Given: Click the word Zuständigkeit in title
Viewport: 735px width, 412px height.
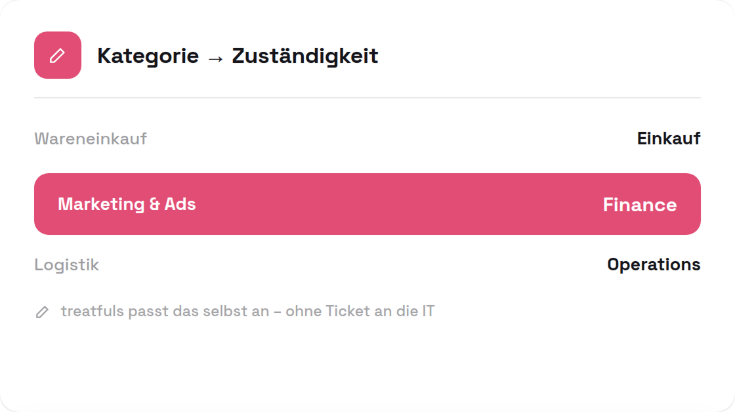Looking at the screenshot, I should pos(304,56).
